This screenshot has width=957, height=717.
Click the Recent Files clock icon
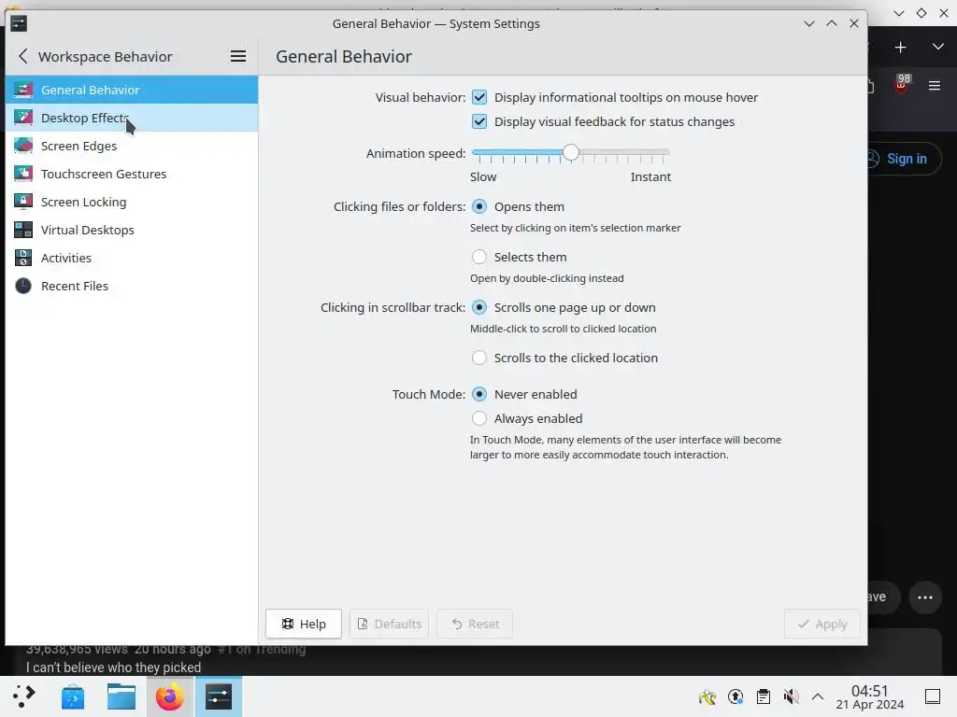(23, 286)
